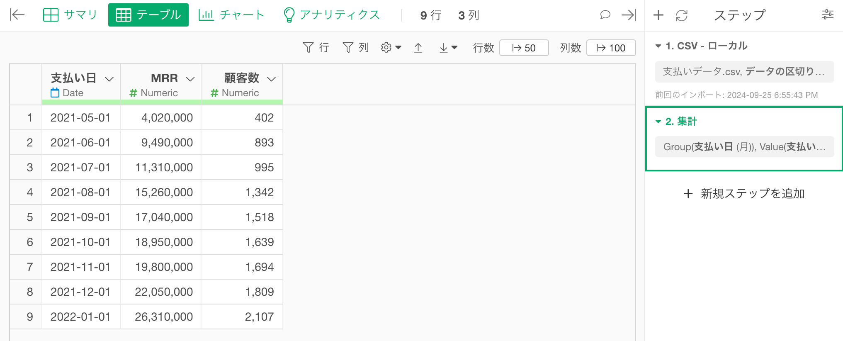
Task: Open the table gear settings dropdown
Action: [x=391, y=48]
